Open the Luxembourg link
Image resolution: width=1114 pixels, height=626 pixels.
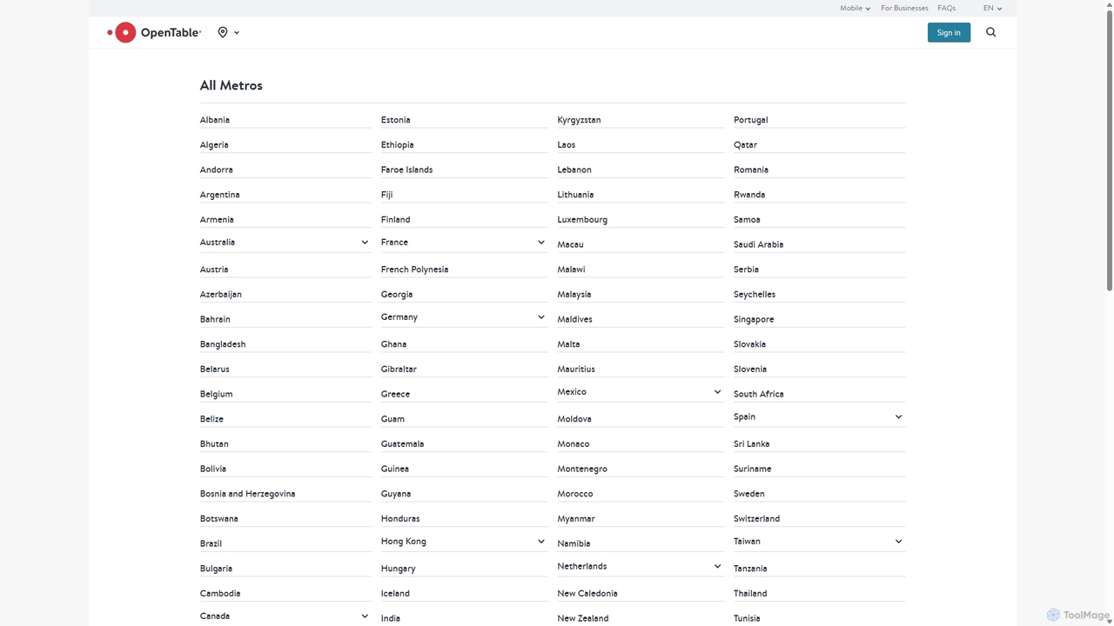point(582,220)
